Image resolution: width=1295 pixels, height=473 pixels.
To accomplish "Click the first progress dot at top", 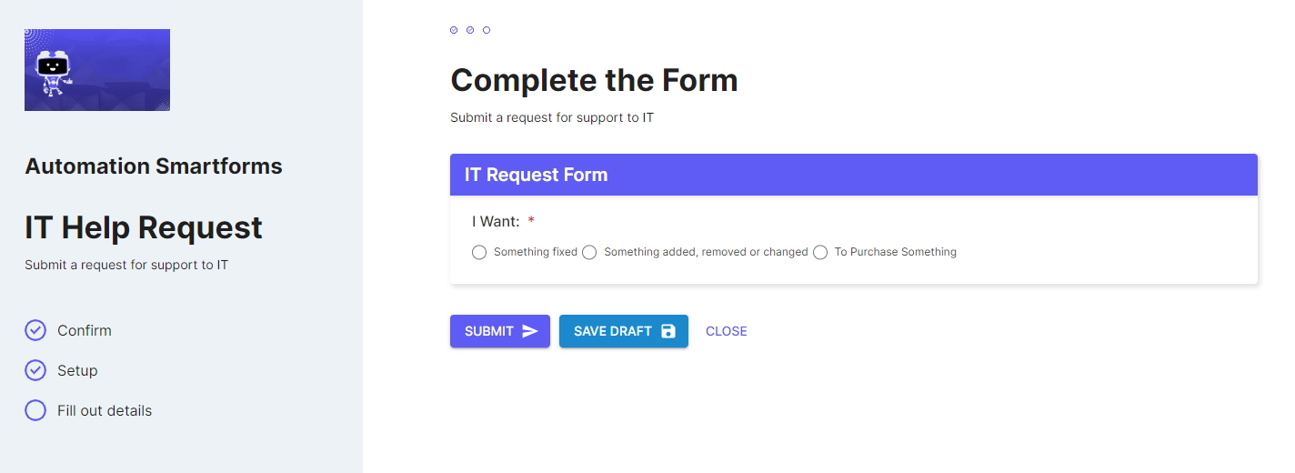I will [454, 30].
